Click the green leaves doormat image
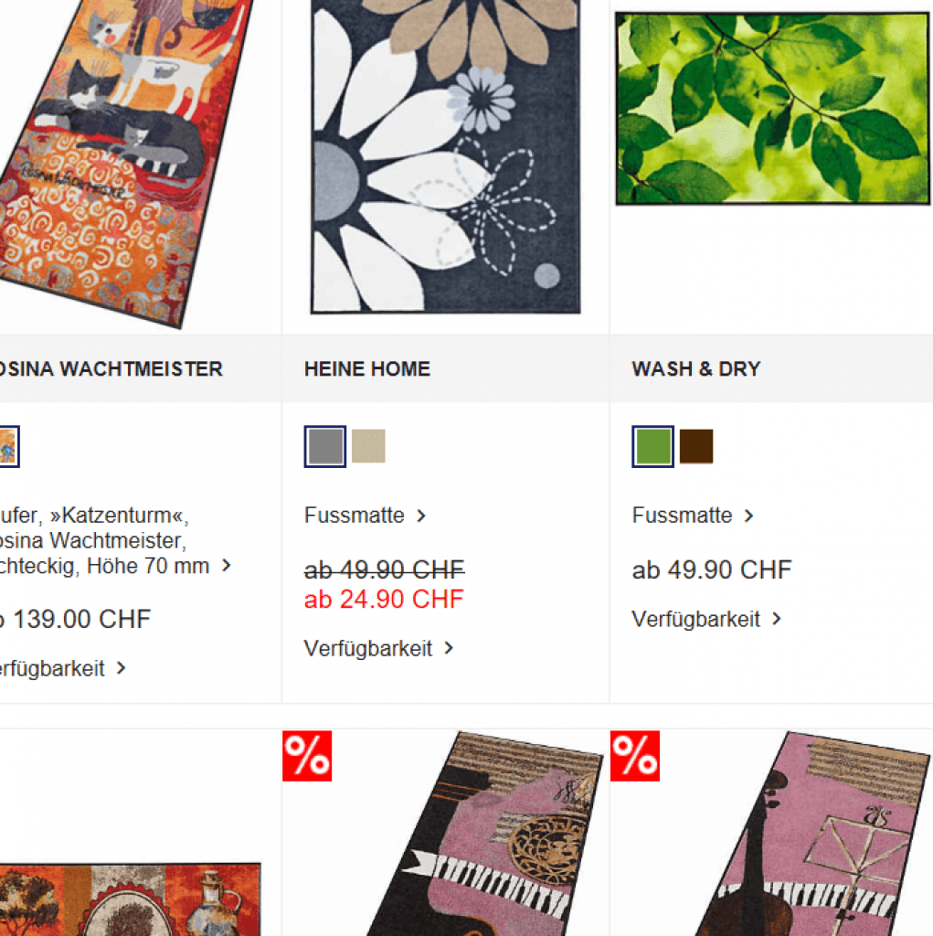The image size is (933, 936). coord(772,109)
